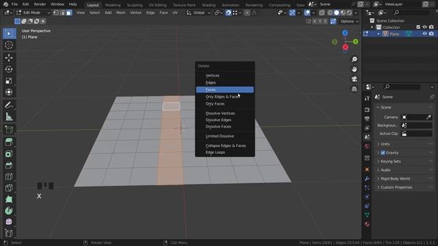
Task: Select the Inset Faces tool
Action: [9, 154]
